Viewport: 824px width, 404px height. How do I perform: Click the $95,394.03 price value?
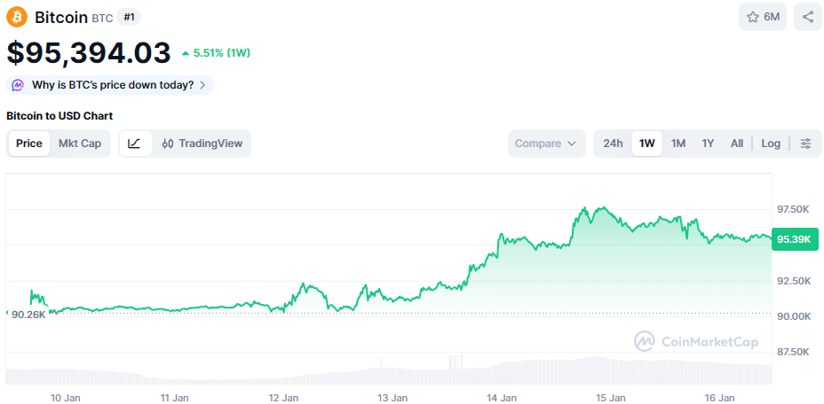tap(89, 53)
